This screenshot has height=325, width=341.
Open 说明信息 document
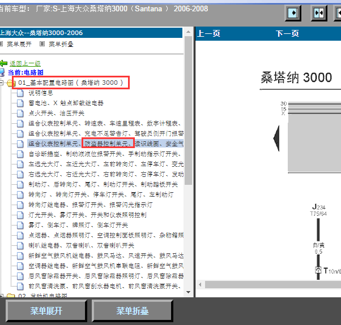coord(41,93)
